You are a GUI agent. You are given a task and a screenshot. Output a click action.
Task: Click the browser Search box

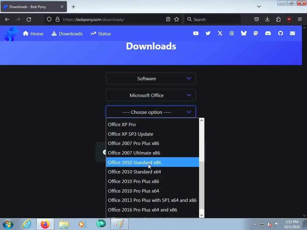(213, 19)
